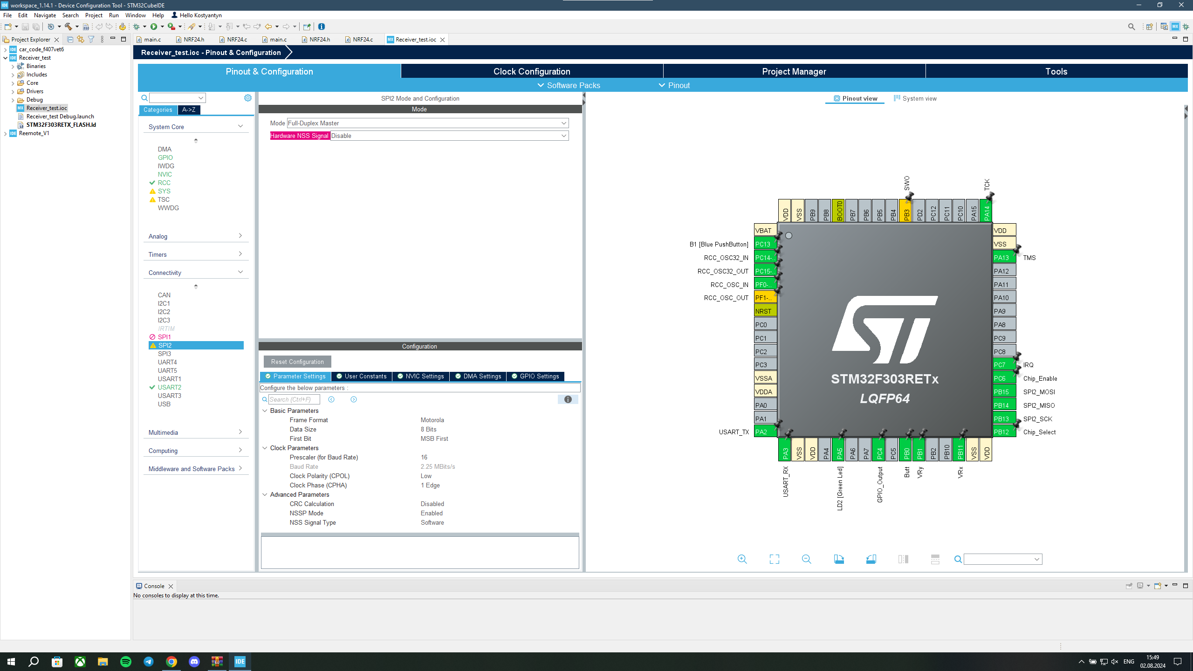Click the Save All toolbar icon
Viewport: 1193px width, 671px height.
[x=36, y=27]
